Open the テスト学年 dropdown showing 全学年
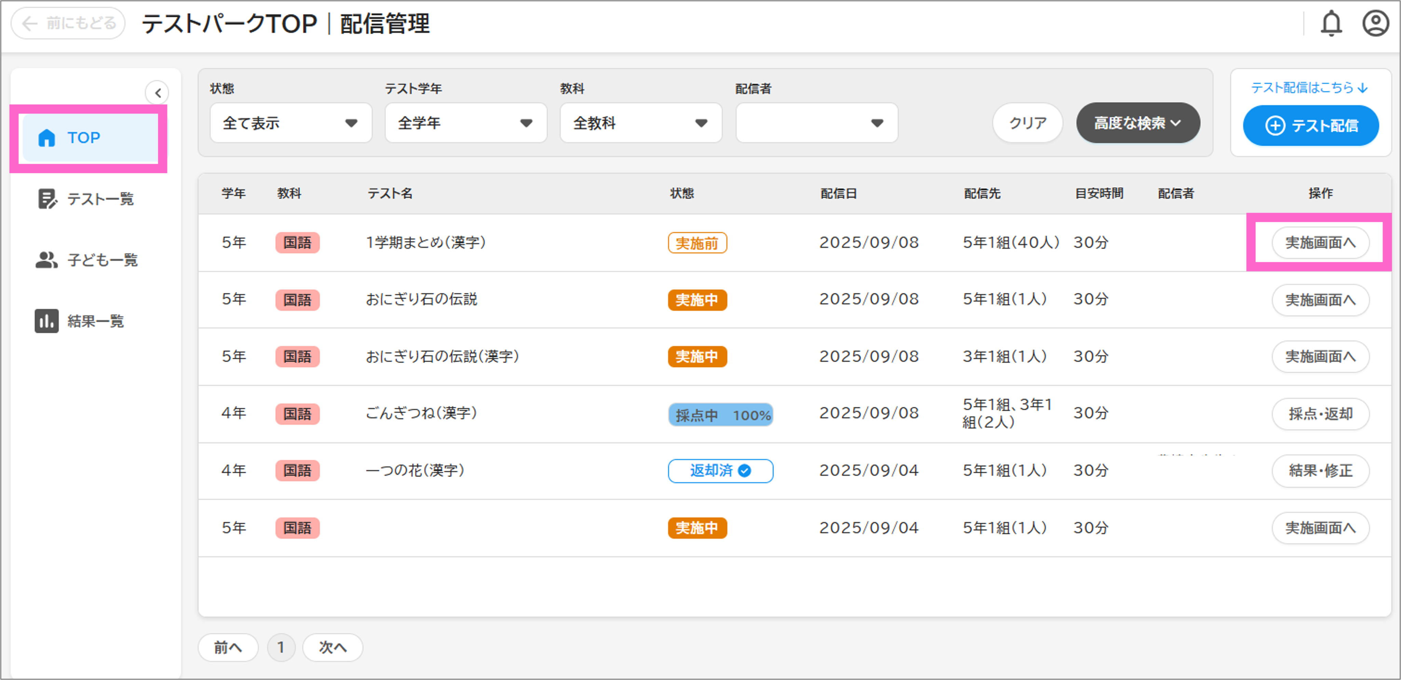This screenshot has height=680, width=1401. click(x=465, y=123)
